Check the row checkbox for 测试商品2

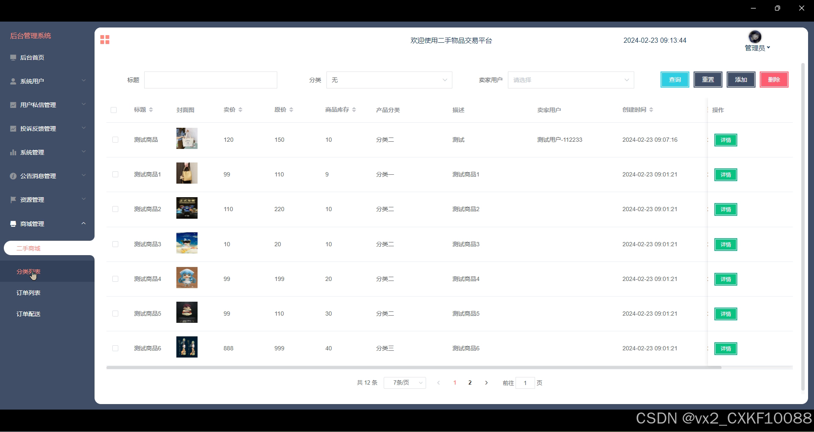pos(115,209)
